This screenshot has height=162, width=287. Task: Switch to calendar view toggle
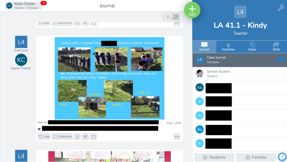coord(176,17)
